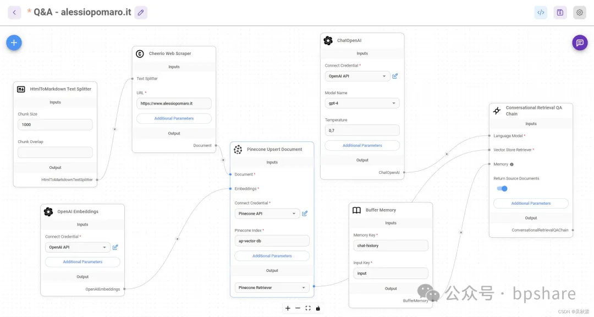Toggle canvas lock icon

click(318, 308)
